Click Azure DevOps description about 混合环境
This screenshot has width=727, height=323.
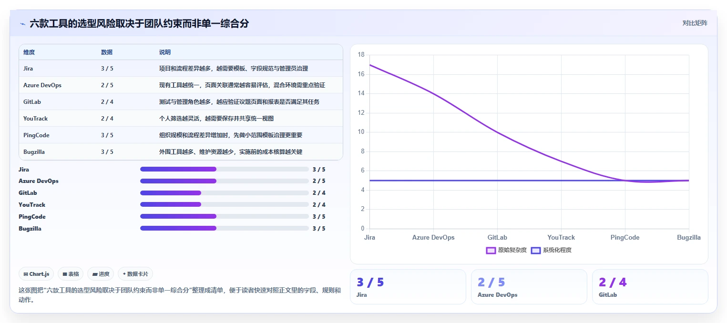pos(242,85)
